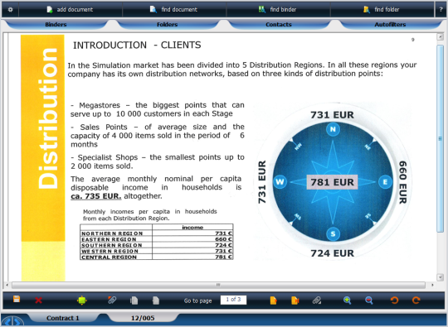448x327 pixels.
Task: Click the vertical scrollbar up arrow
Action: click(x=440, y=36)
